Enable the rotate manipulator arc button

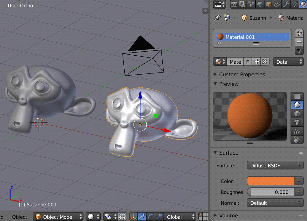150,217
